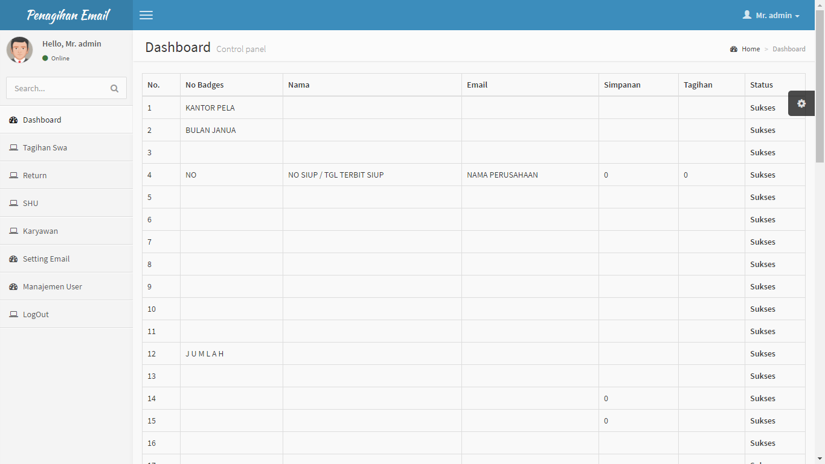825x464 pixels.
Task: Open the SHU menu item
Action: 30,204
